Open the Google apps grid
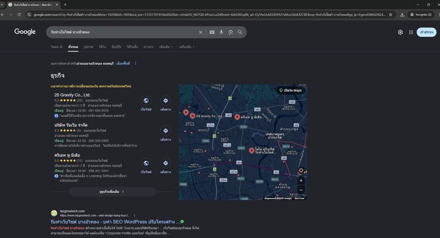 pos(411,32)
